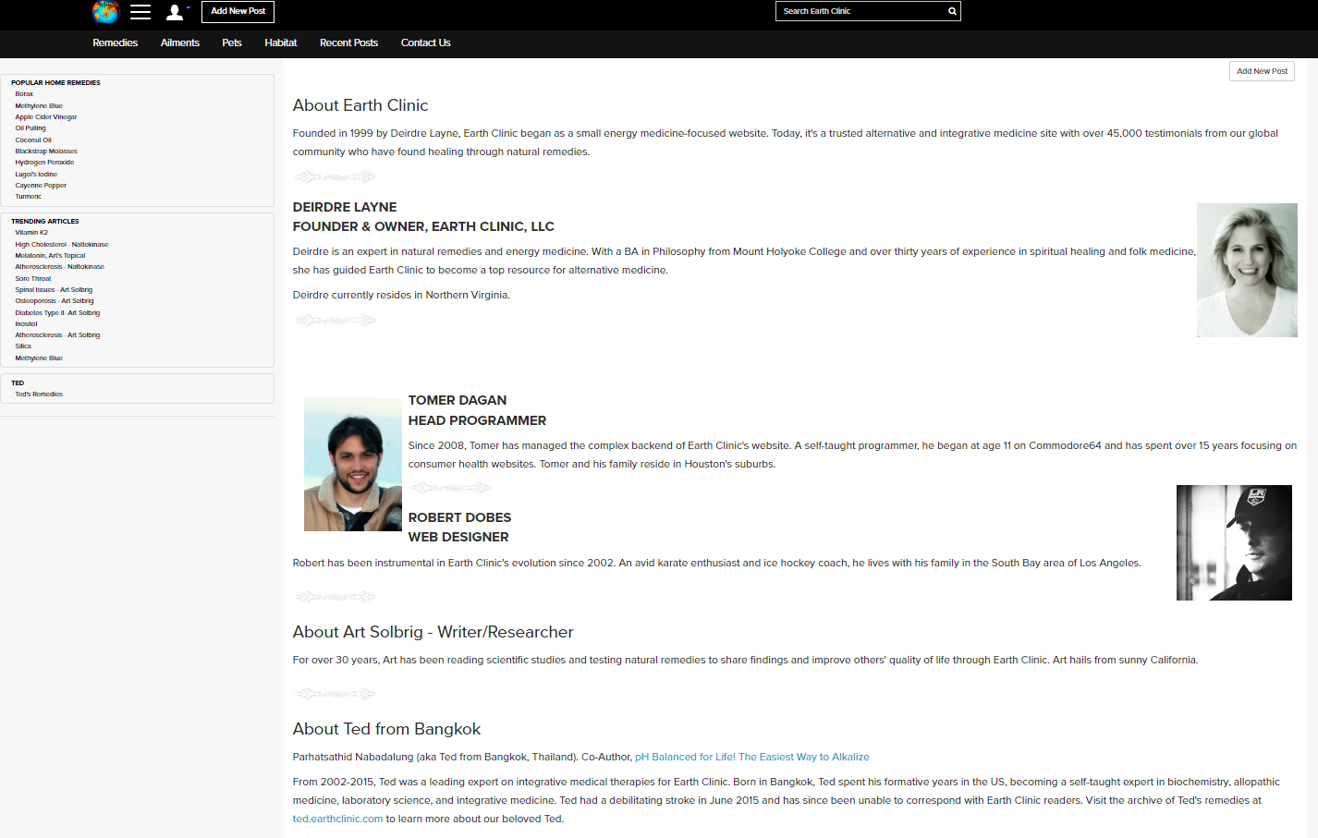Click the white Add New Post button
Viewport: 1318px width, 838px height.
point(1262,71)
